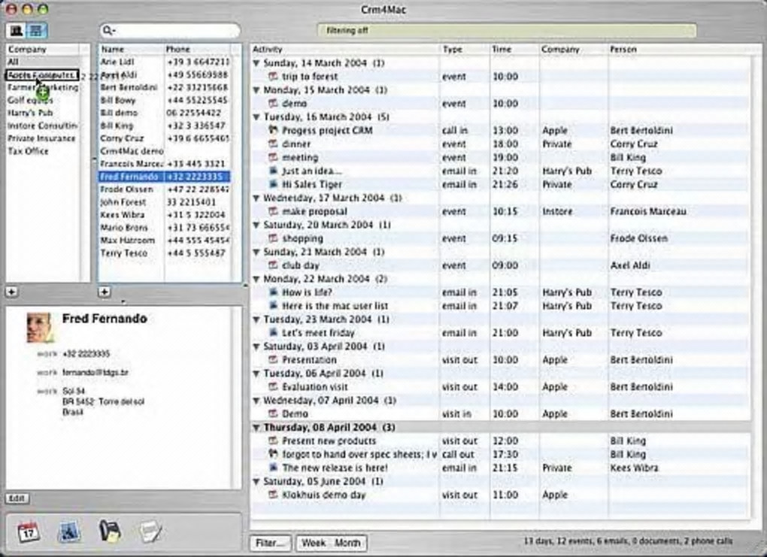Switch to Month view
Image resolution: width=767 pixels, height=557 pixels.
pos(348,543)
